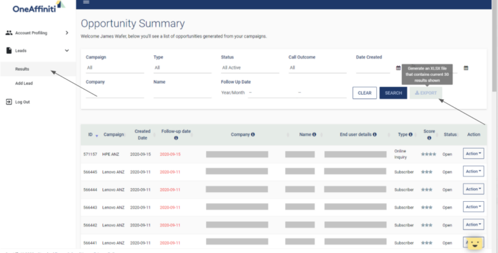498x253 pixels.
Task: Open the hamburger menu in top bar
Action: 86,2
